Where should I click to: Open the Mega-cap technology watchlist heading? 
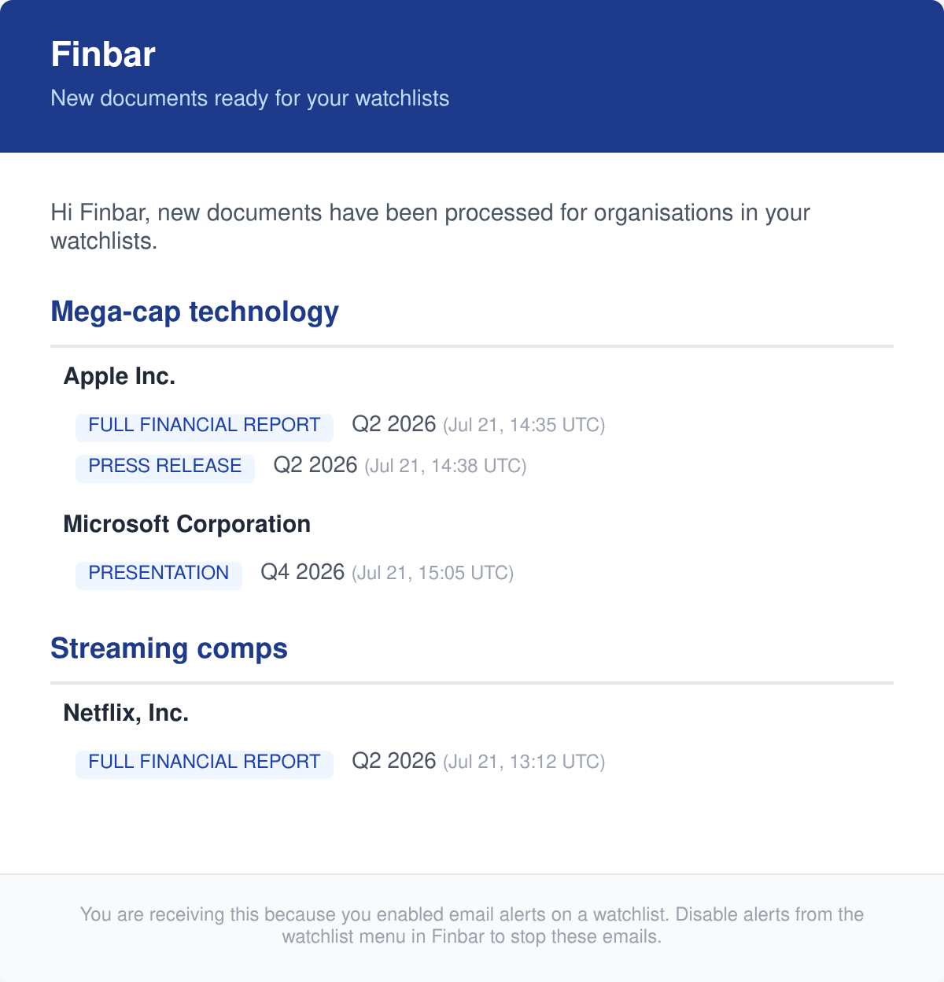point(194,312)
